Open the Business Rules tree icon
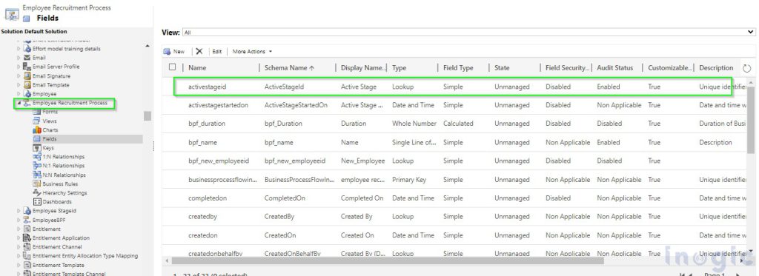 tap(37, 184)
